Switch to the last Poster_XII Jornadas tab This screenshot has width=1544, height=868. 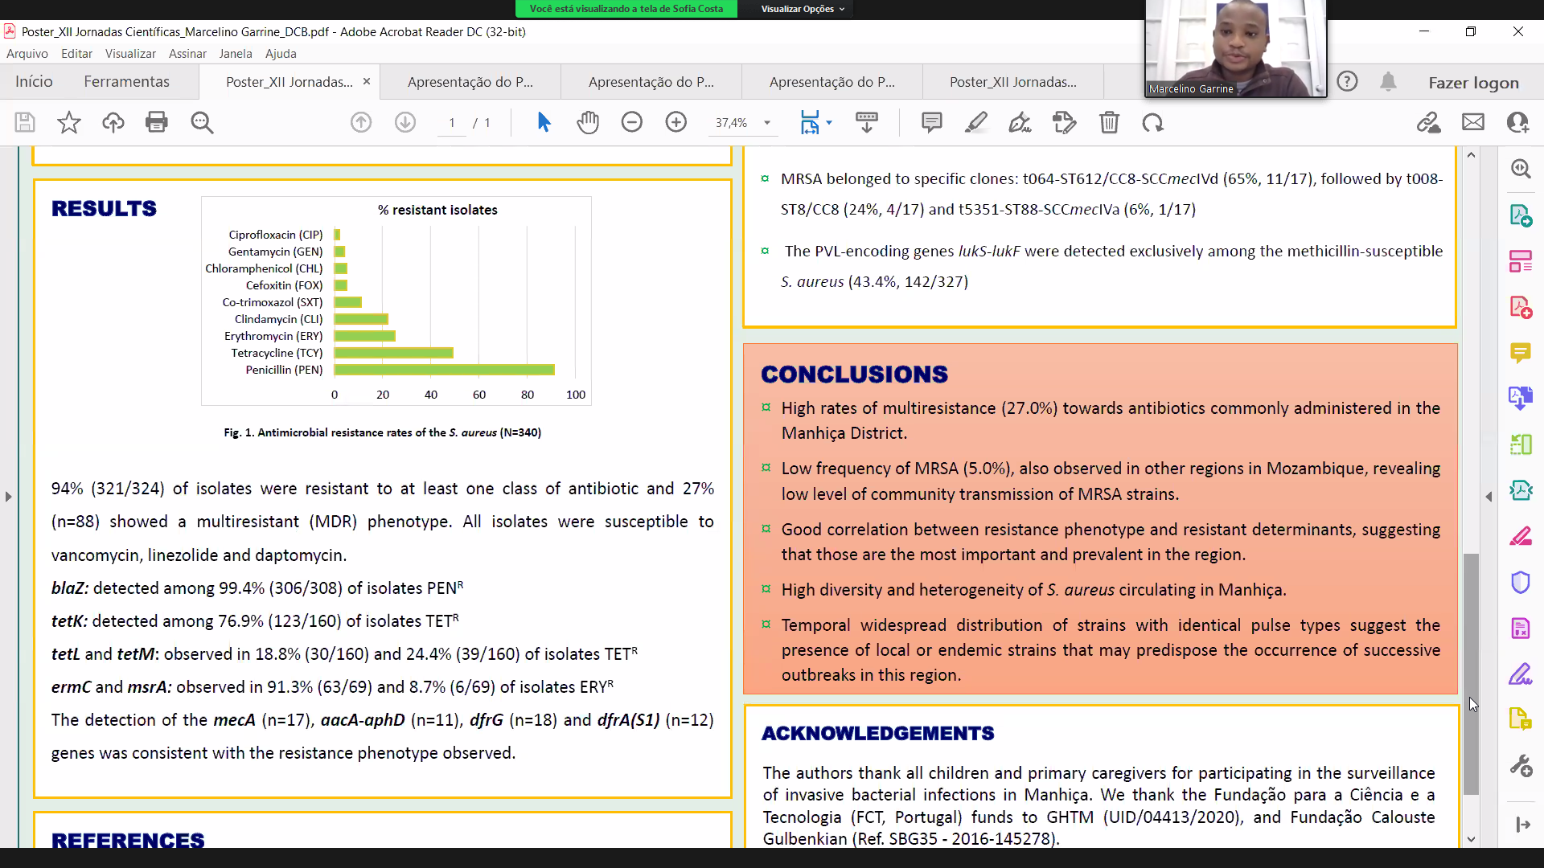(x=1012, y=82)
